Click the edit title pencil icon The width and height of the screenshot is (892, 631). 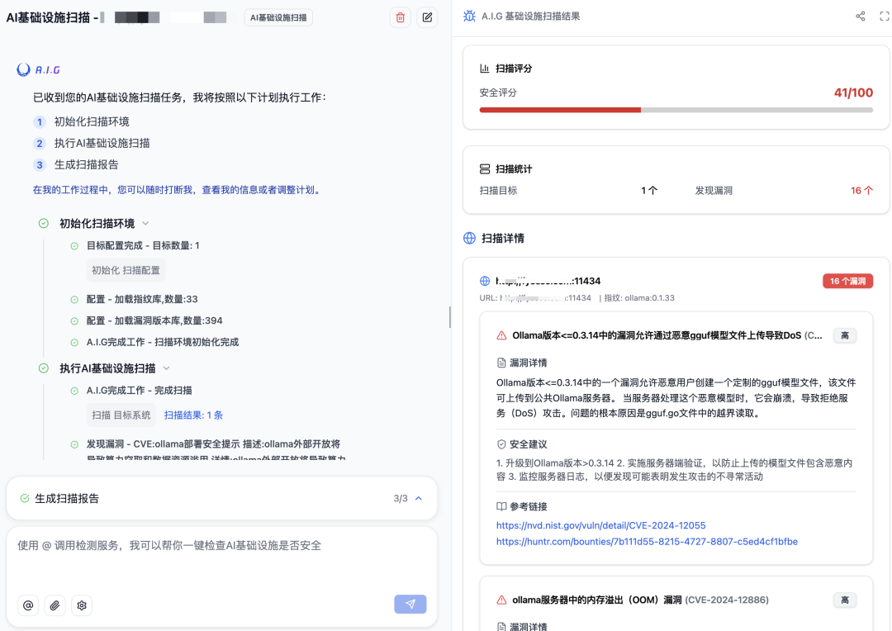coord(427,17)
